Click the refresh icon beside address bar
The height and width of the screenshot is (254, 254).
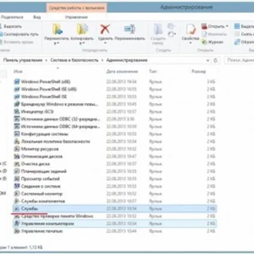[x=216, y=61]
